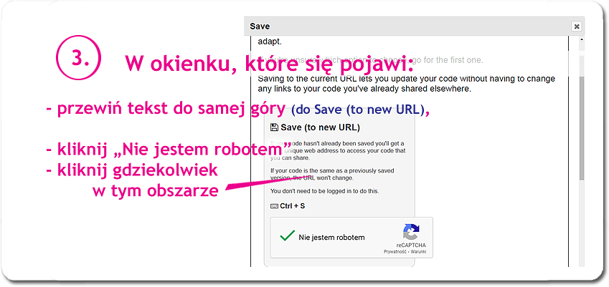
Task: Click the reCAPTCHA logo
Action: pos(410,232)
